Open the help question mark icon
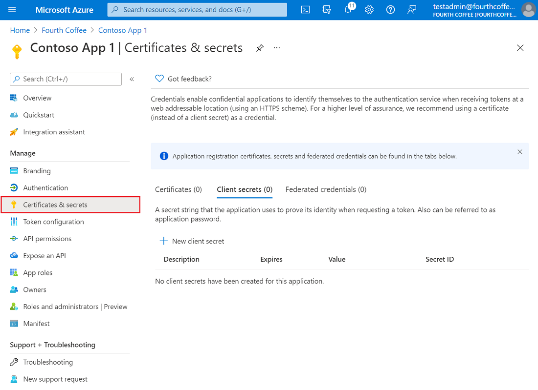The image size is (538, 390). [390, 9]
